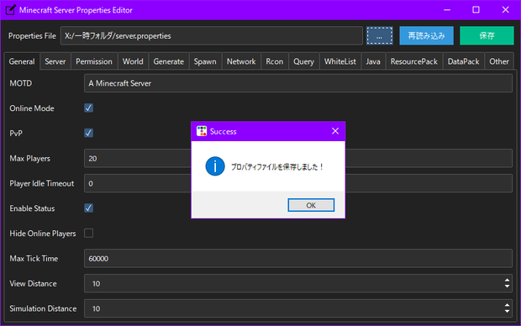Click the MOTD text field

pyautogui.click(x=298, y=83)
